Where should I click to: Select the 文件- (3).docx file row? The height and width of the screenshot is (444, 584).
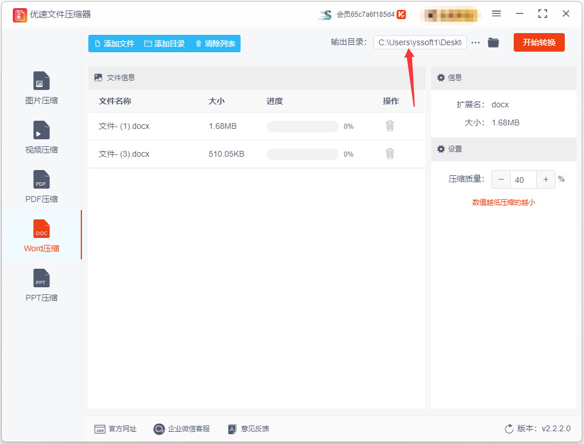pos(257,154)
